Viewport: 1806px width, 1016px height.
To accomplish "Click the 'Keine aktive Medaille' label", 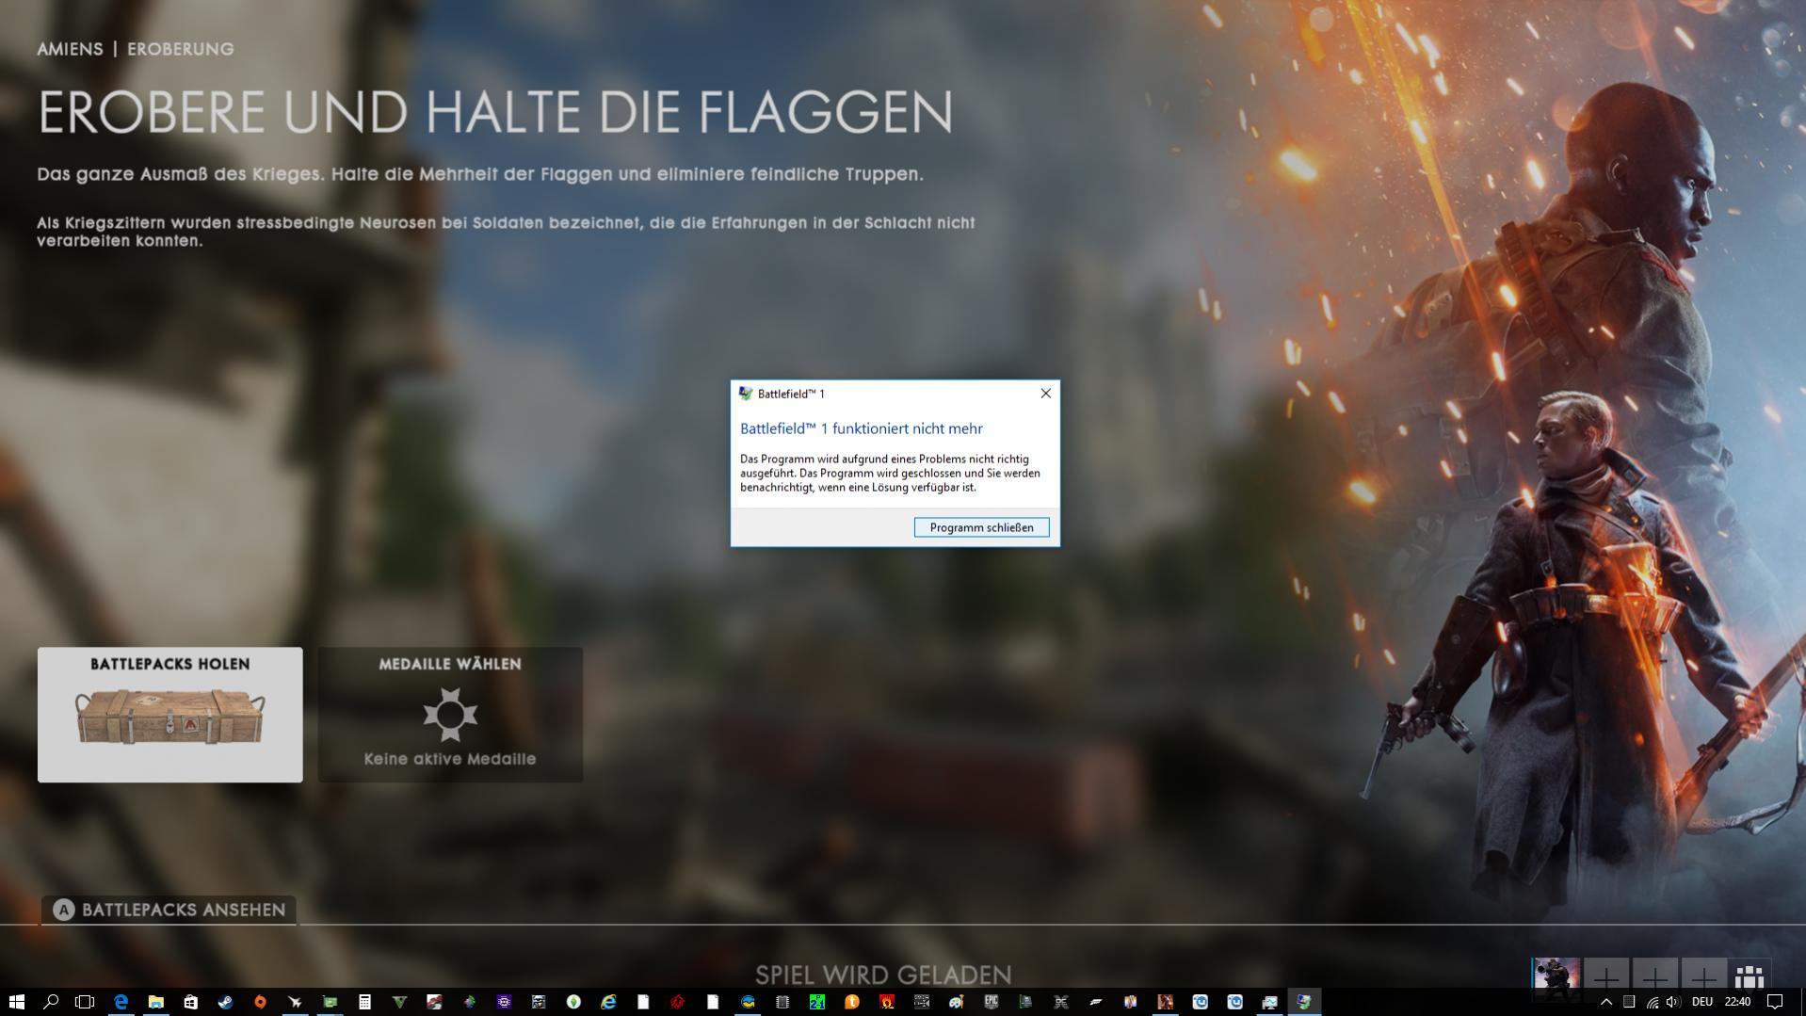I will tap(450, 759).
